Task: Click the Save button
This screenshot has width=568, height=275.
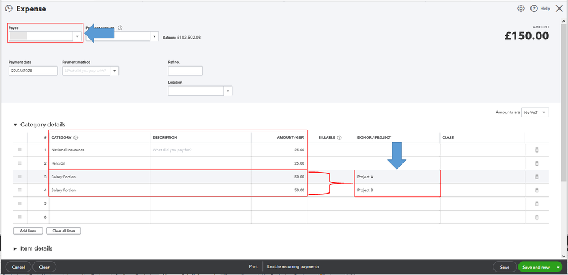Action: pos(505,268)
